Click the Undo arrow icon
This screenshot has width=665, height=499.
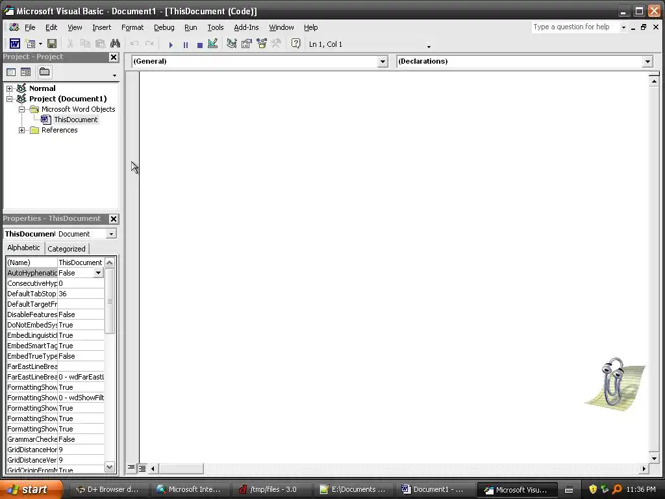coord(134,44)
